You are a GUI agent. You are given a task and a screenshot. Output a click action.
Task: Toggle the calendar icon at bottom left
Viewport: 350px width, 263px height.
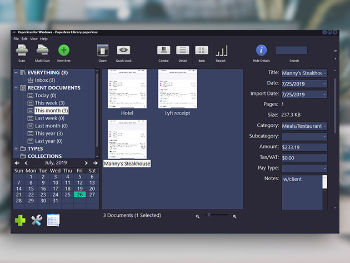[x=53, y=220]
